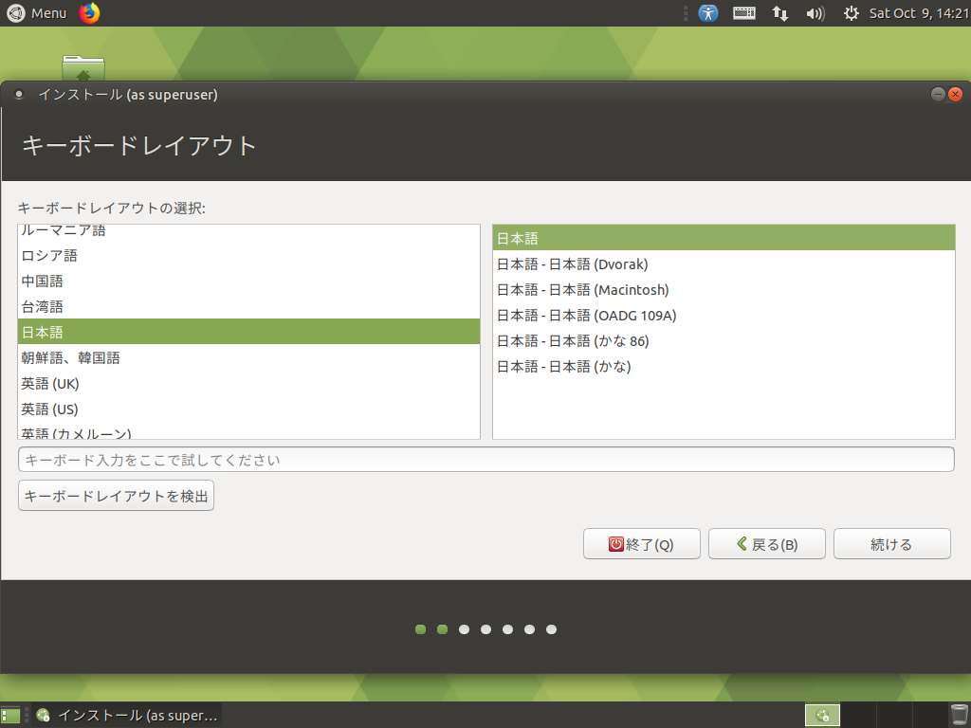This screenshot has height=728, width=971.
Task: Click the 続ける continue button
Action: point(891,544)
